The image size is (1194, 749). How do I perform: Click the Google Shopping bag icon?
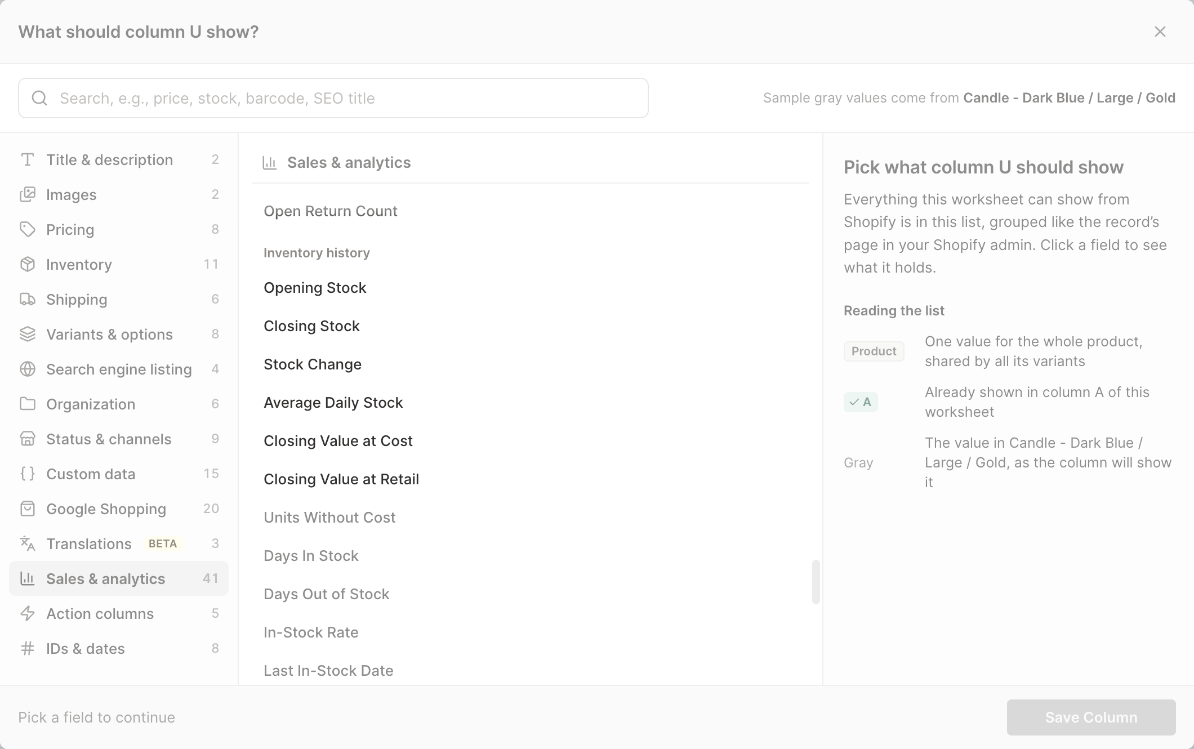click(x=28, y=509)
